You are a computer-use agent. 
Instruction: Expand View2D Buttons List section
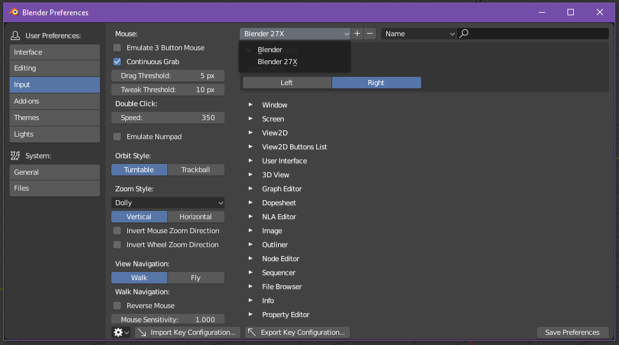click(x=251, y=147)
